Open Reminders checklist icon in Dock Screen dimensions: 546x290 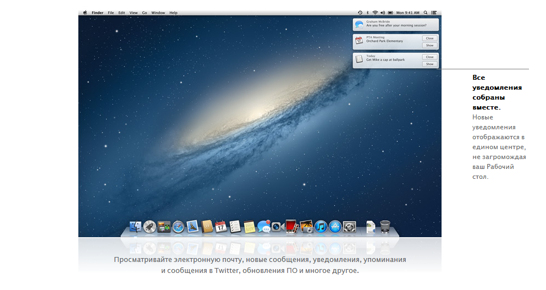tap(235, 227)
